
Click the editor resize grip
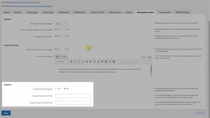(x=151, y=77)
